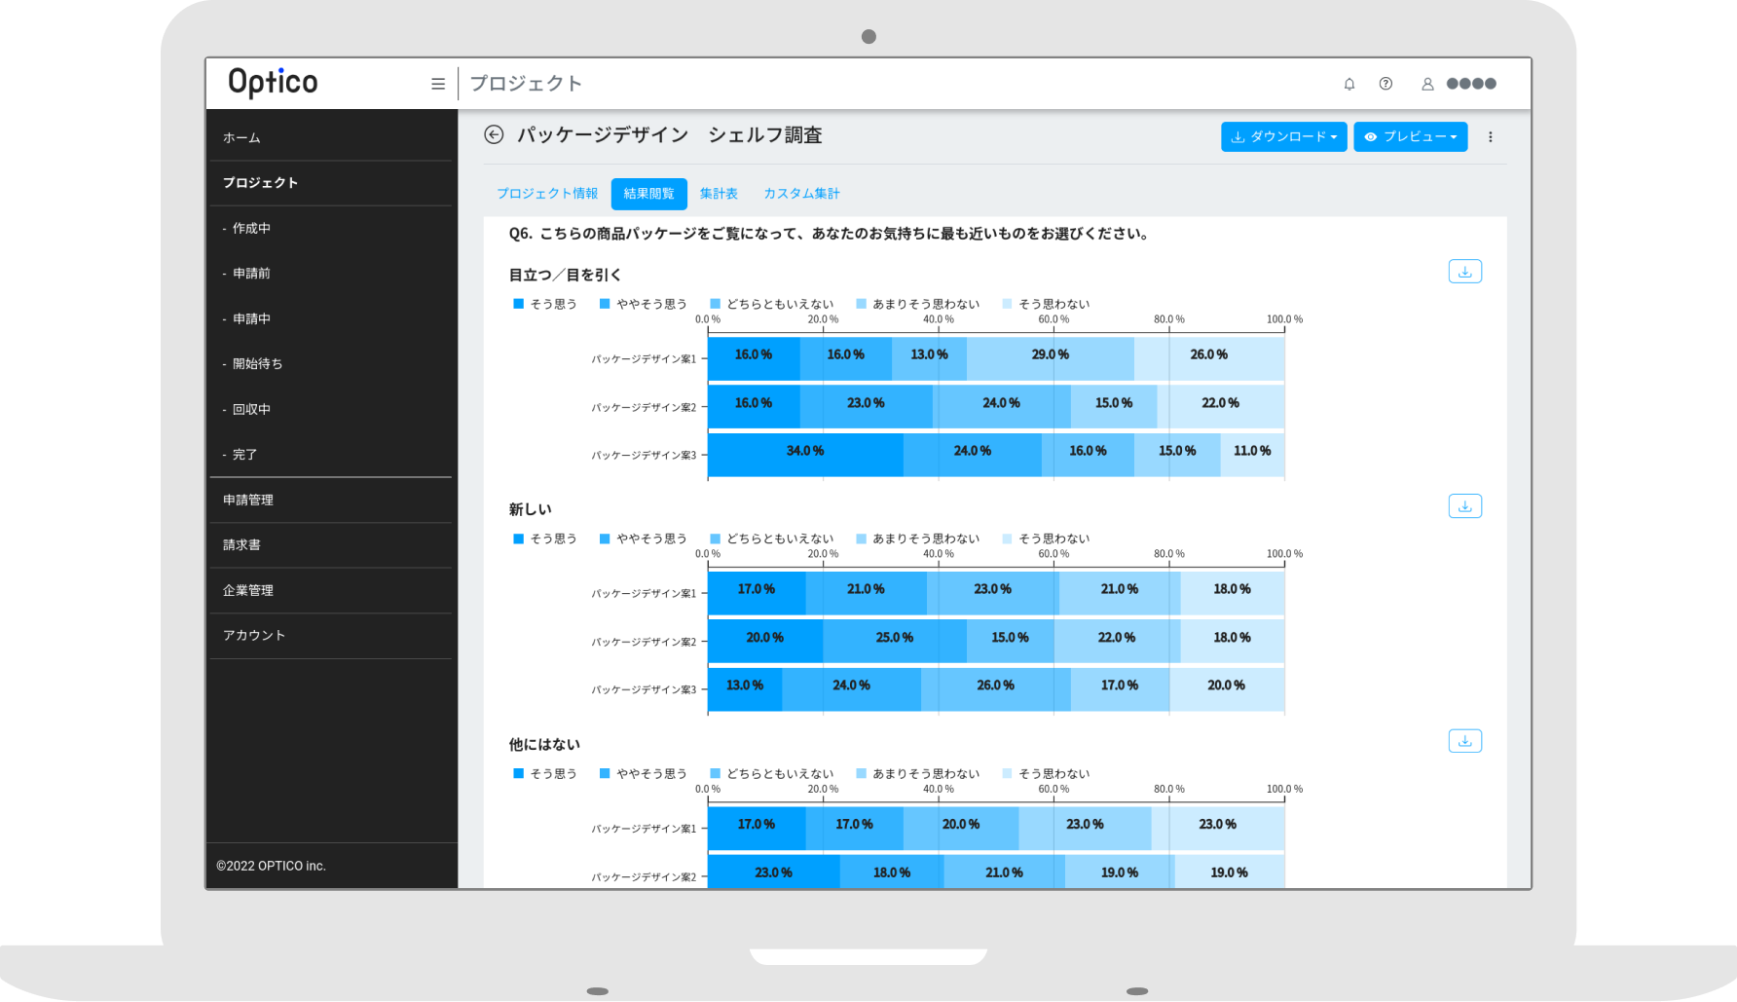
Task: Open 企業管理 from the sidebar
Action: 246,590
